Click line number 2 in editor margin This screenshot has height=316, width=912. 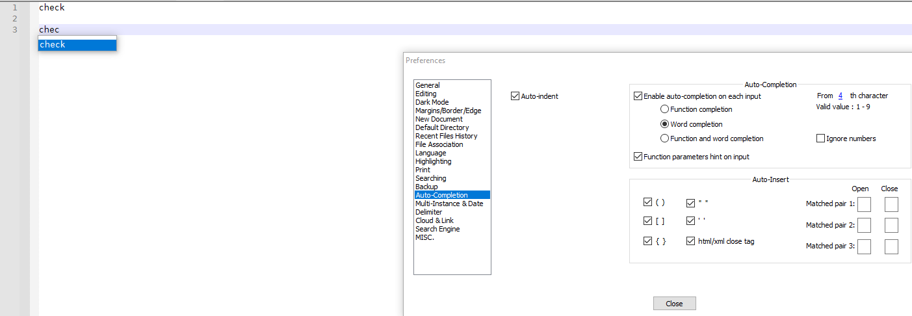click(14, 19)
